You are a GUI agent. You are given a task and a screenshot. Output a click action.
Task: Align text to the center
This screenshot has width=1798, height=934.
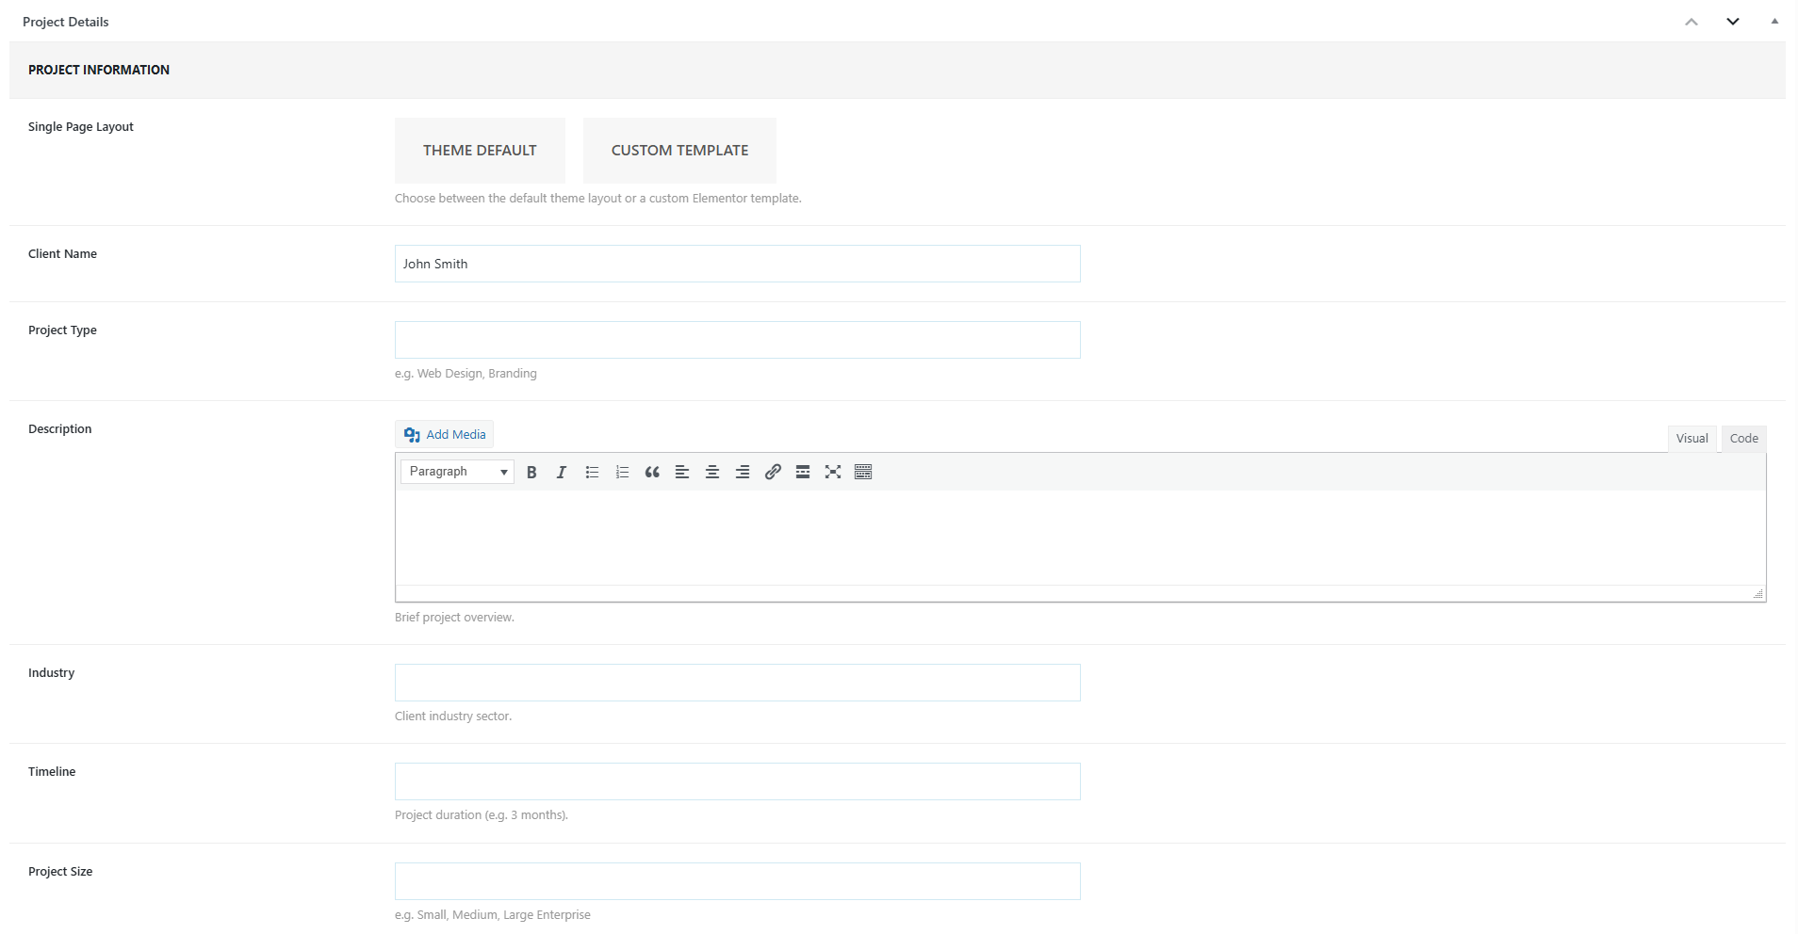pos(712,473)
